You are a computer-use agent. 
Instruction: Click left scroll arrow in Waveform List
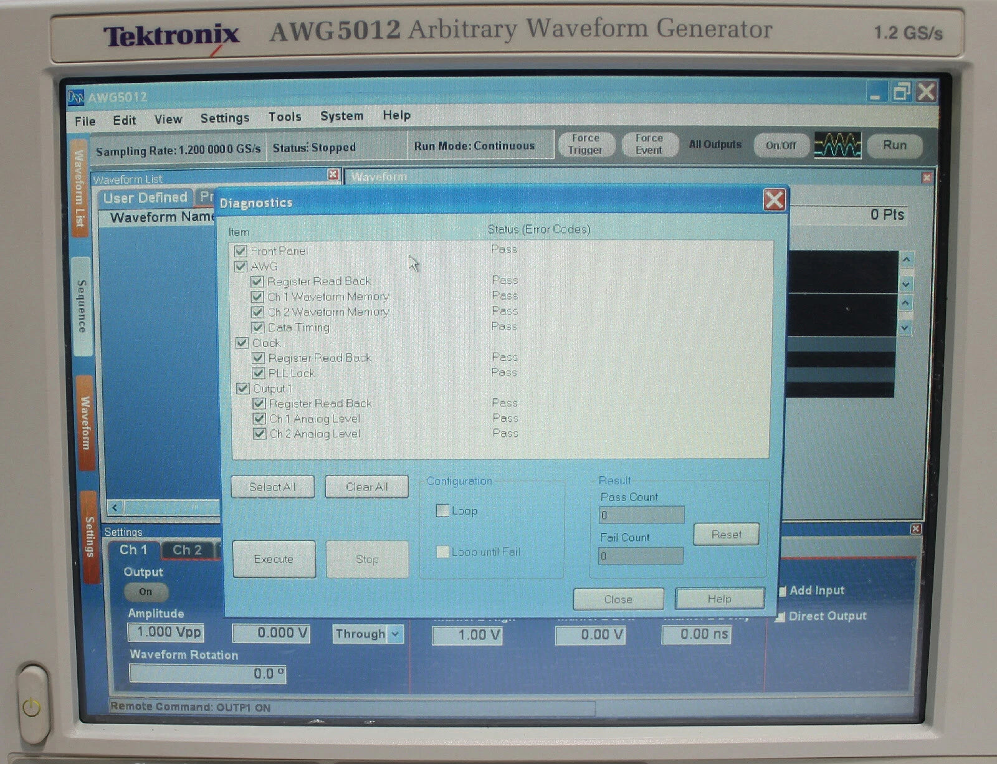115,507
